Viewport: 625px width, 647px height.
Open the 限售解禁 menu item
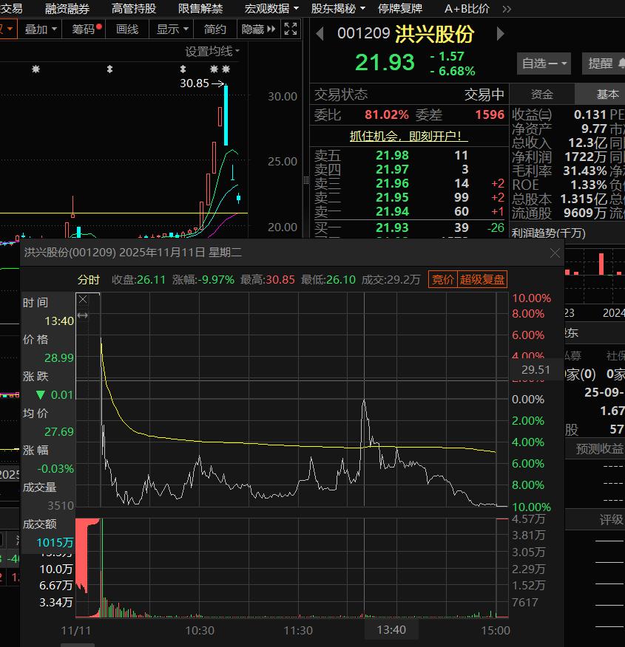pyautogui.click(x=200, y=8)
